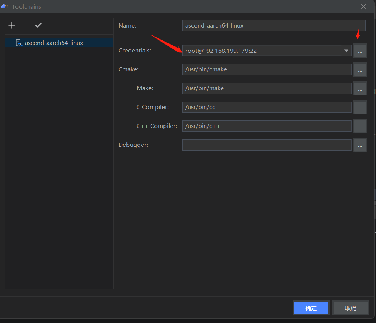376x323 pixels.
Task: Browse for the Make executable
Action: coord(360,88)
